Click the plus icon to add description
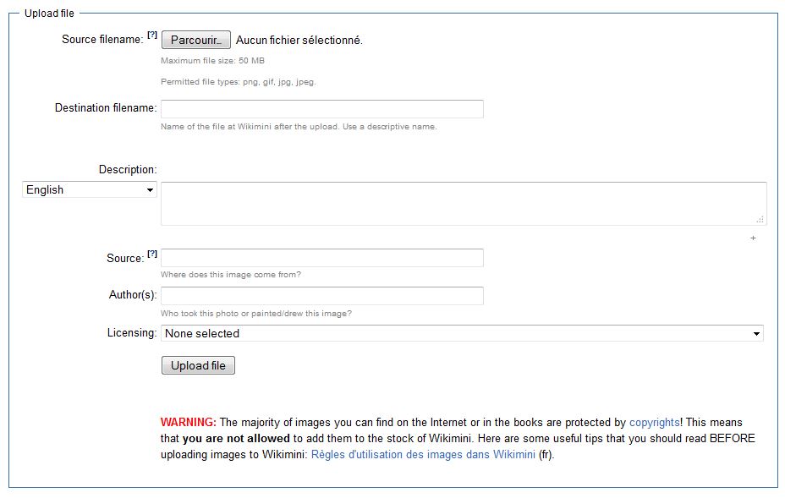The image size is (785, 498). 753,238
